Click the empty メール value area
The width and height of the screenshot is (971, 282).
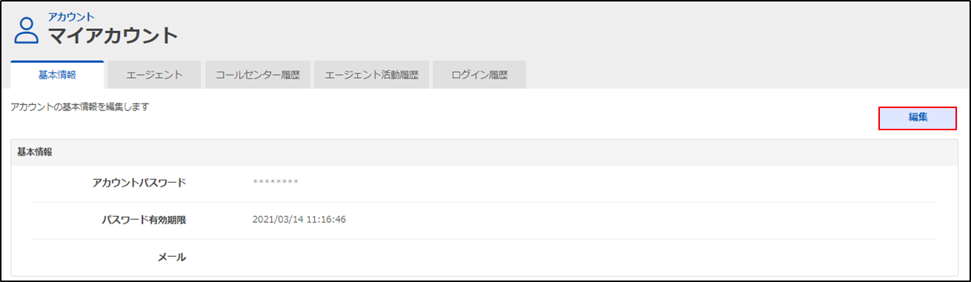593,258
